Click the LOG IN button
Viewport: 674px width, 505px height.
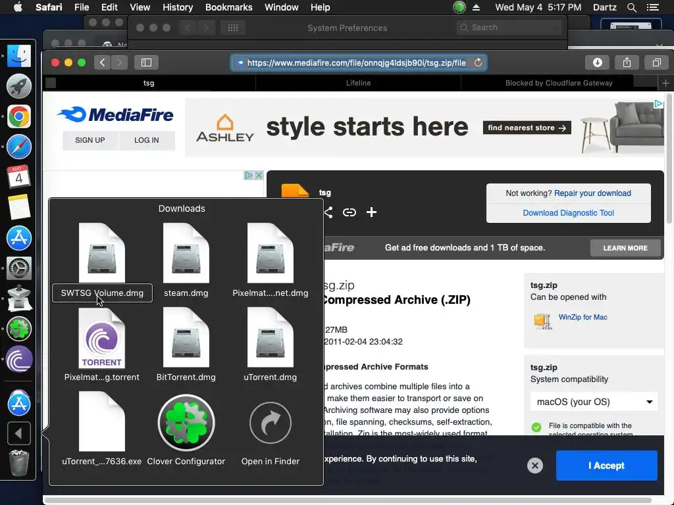point(147,140)
